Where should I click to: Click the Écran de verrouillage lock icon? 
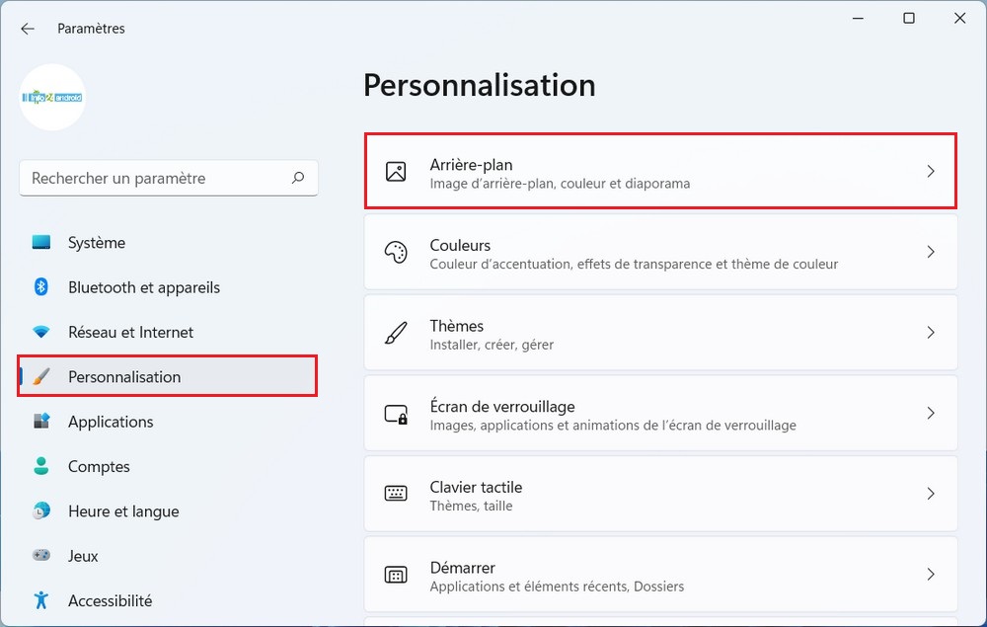click(x=396, y=413)
